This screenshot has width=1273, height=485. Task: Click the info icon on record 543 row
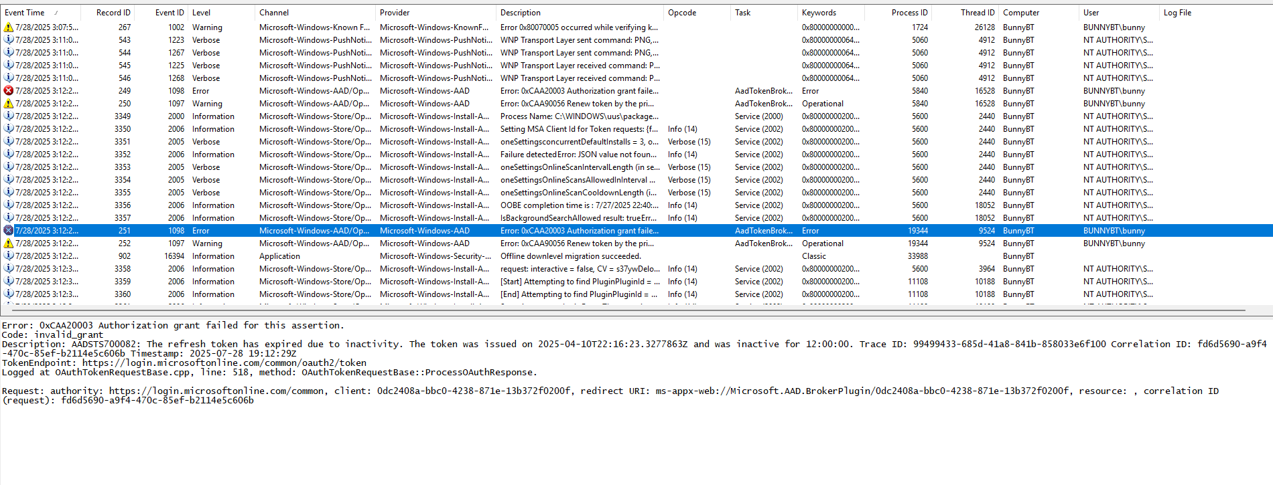click(x=9, y=40)
